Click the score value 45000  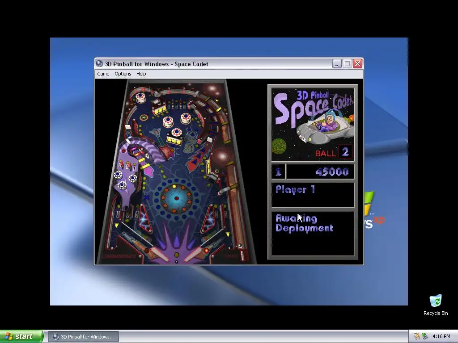click(x=332, y=172)
